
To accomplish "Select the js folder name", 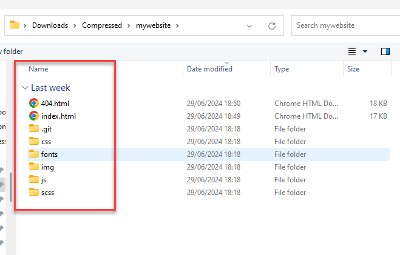I will pyautogui.click(x=44, y=180).
